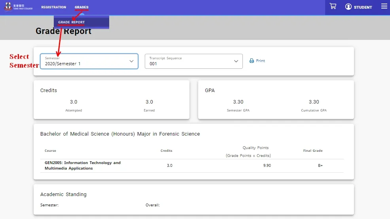Click the B+ final grade

tap(320, 166)
